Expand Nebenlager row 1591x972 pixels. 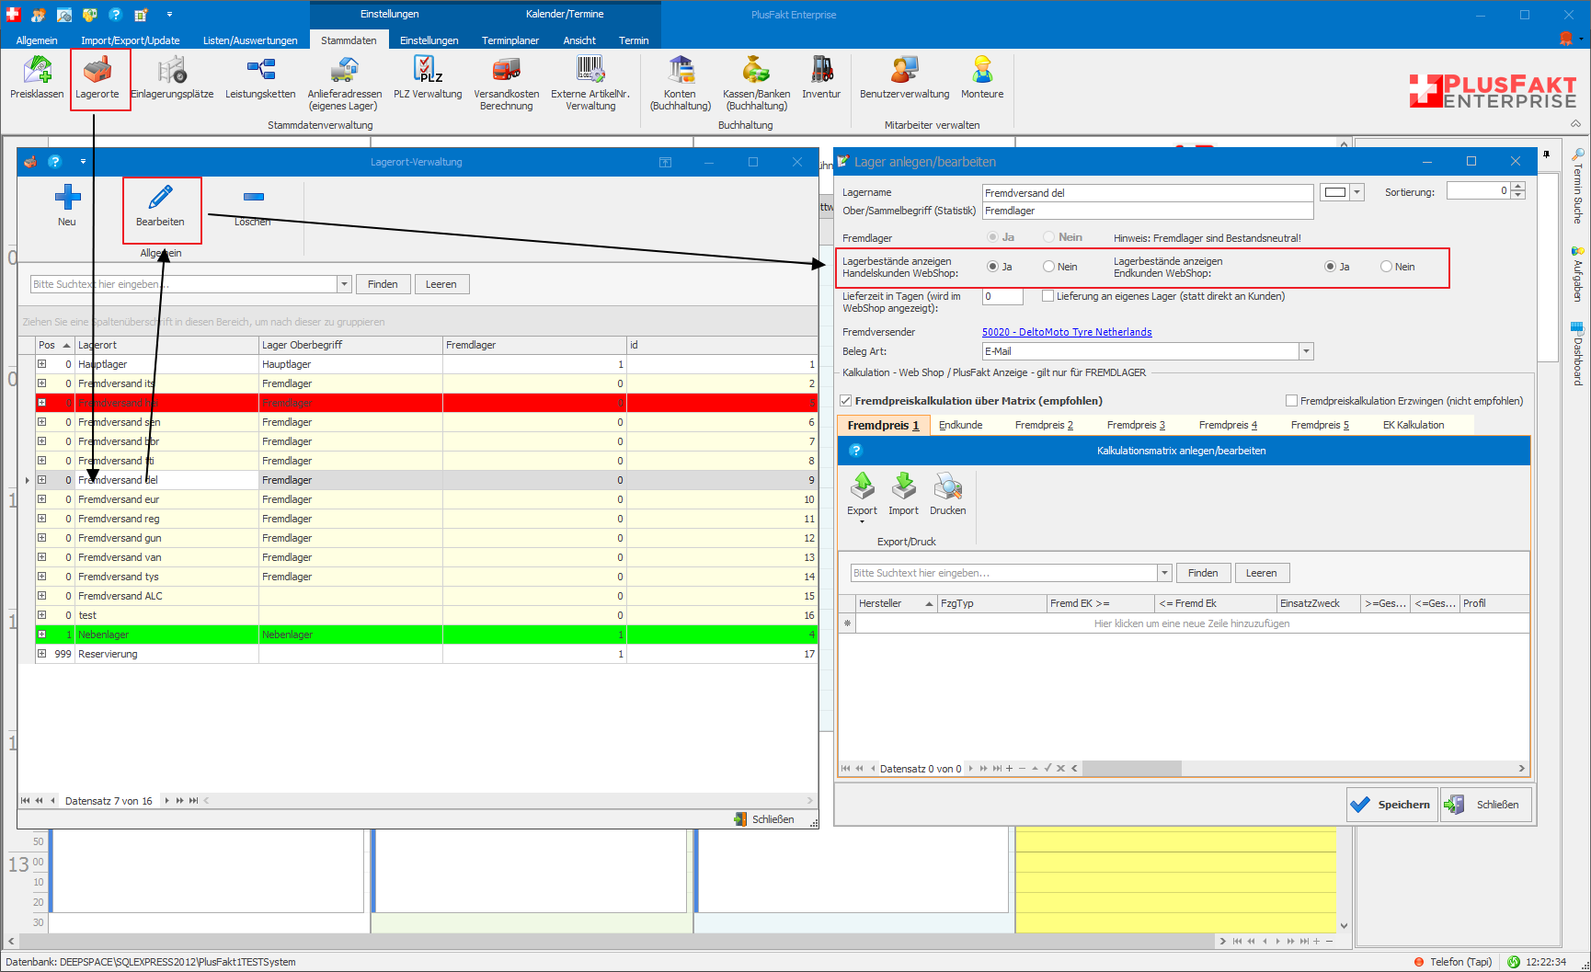(41, 635)
